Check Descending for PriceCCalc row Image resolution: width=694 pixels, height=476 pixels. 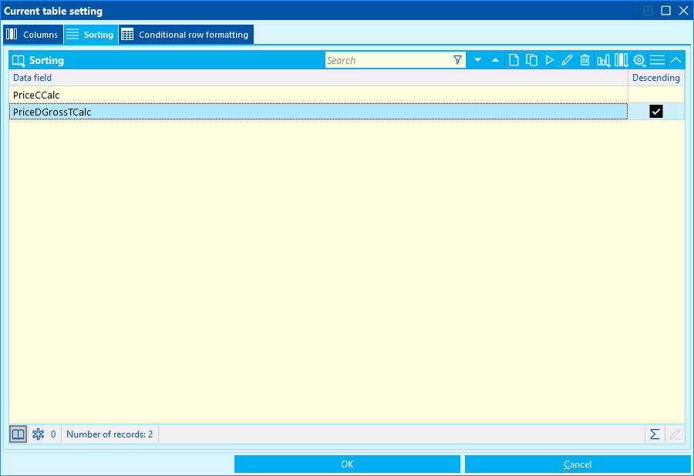coord(656,95)
